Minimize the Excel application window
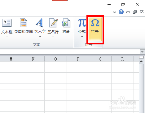 pos(109,4)
